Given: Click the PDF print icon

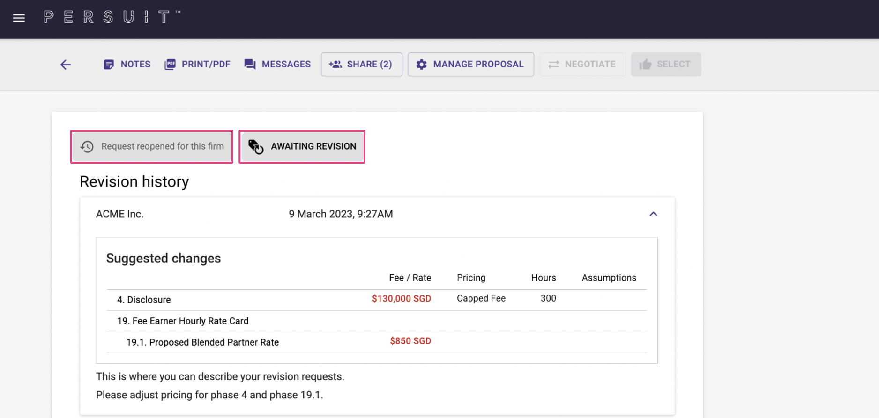Looking at the screenshot, I should click(170, 65).
